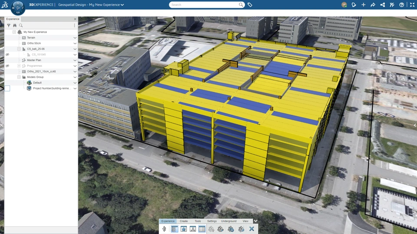
Task: Click the filter funnel in Experience panel
Action: tap(9, 26)
